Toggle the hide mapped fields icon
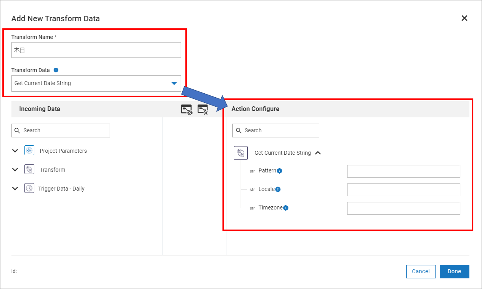Viewport: 482px width, 289px height. click(x=187, y=109)
